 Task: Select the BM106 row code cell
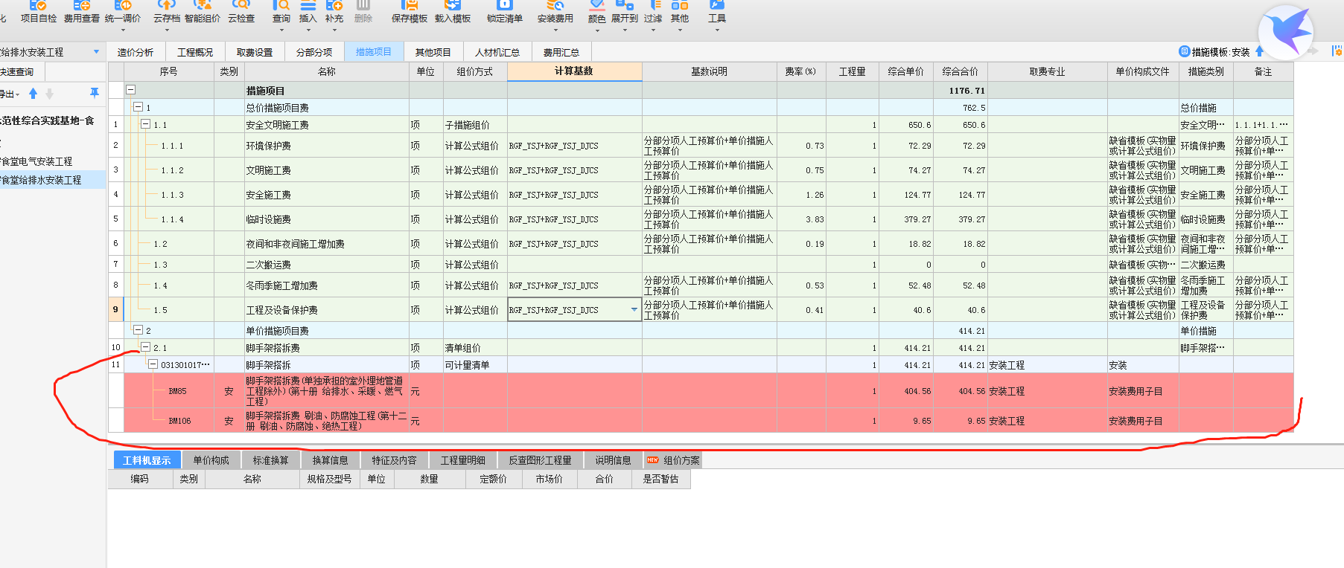179,421
